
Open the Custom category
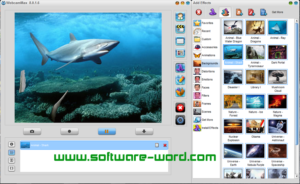tap(206, 39)
